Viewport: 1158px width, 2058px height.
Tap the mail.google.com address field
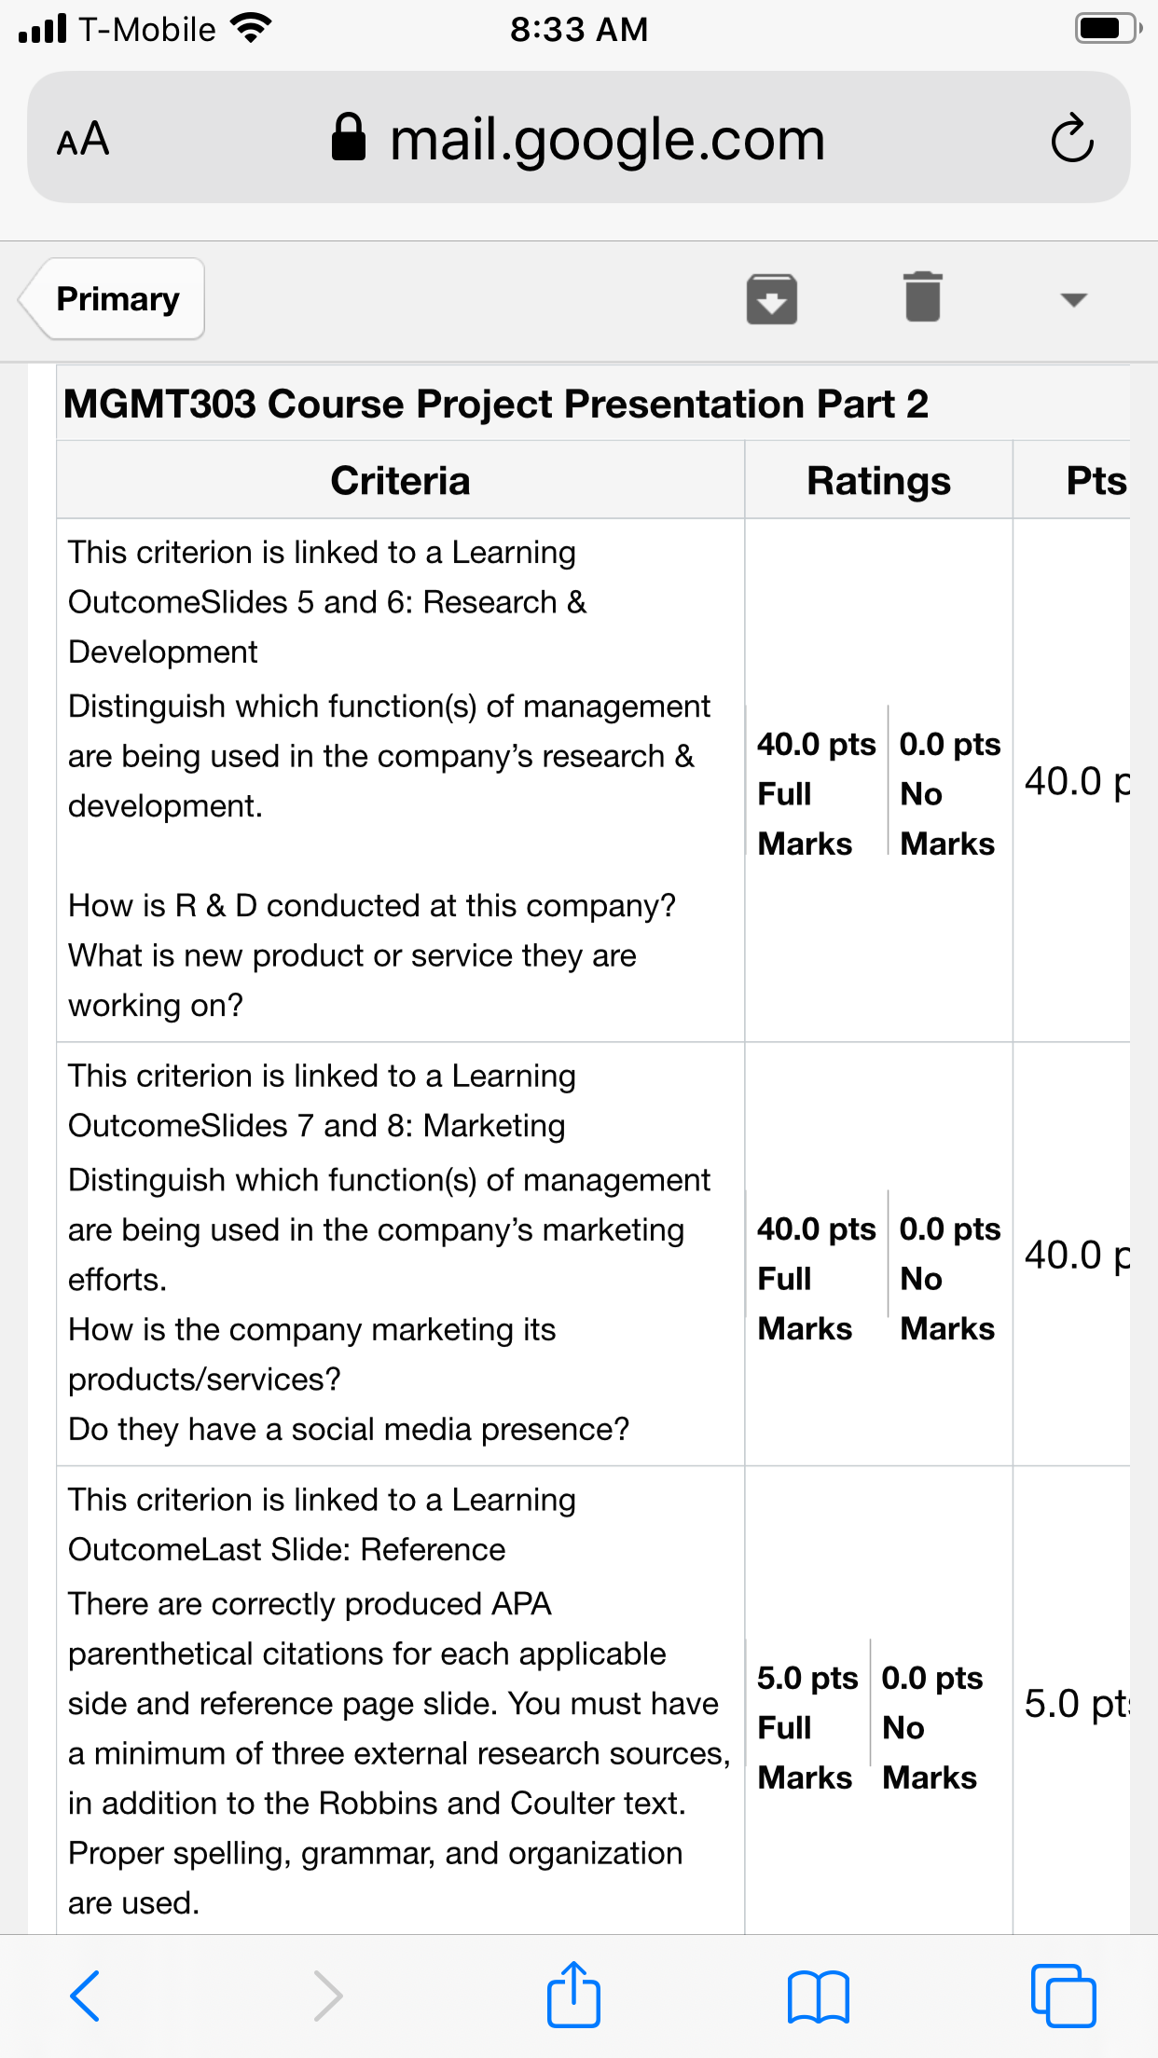tap(579, 137)
